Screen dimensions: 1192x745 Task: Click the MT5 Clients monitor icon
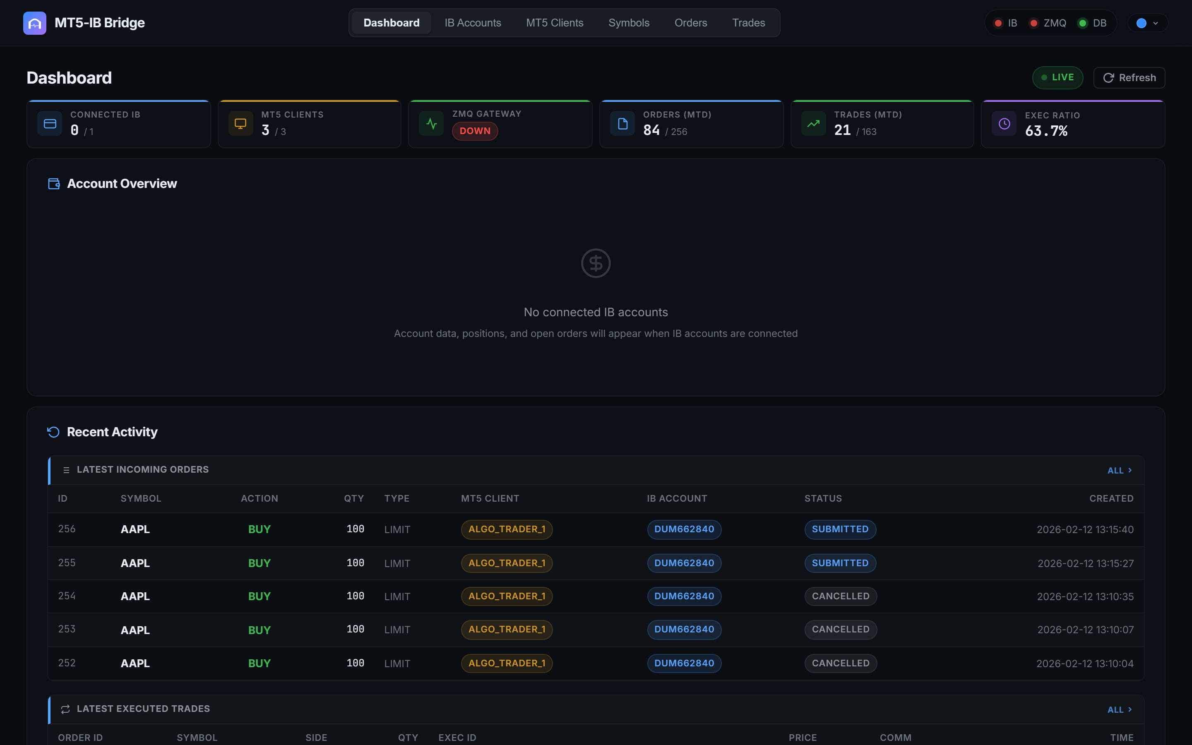[240, 123]
